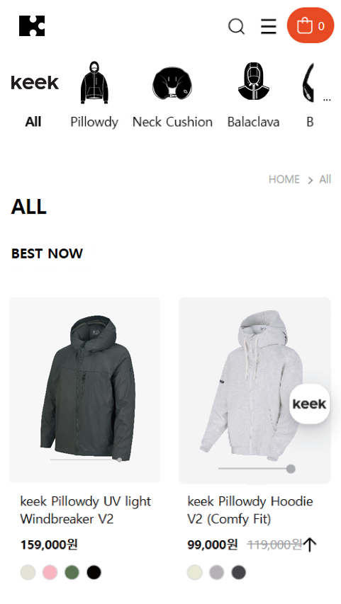
Task: Open the dark windbreaker product image
Action: pos(84,390)
